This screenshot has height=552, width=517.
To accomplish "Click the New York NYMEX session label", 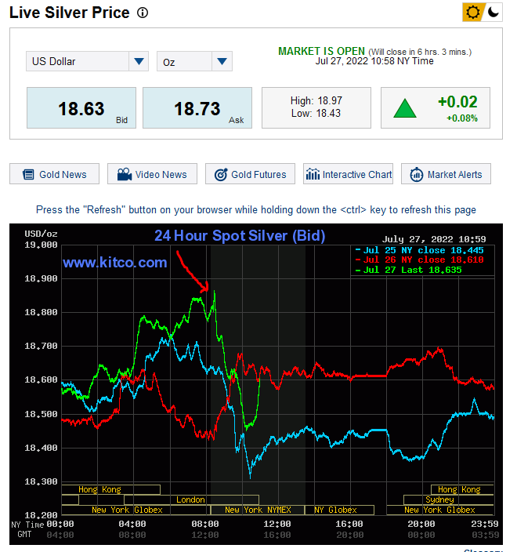I will coord(258,510).
